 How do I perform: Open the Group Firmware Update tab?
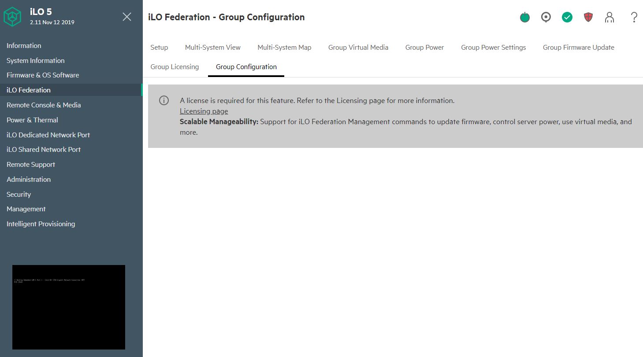click(x=579, y=48)
